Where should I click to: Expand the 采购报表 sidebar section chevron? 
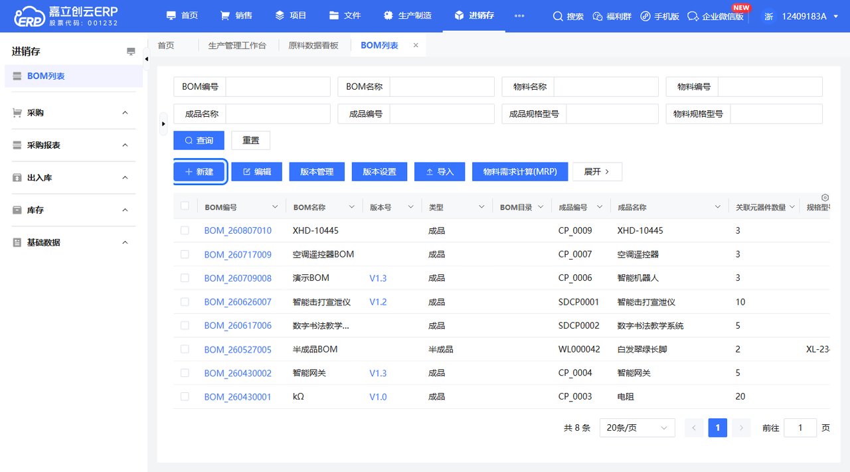click(x=125, y=145)
